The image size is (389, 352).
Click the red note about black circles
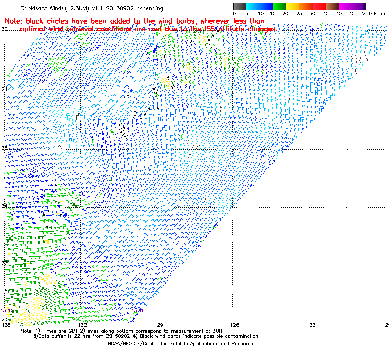pos(141,25)
